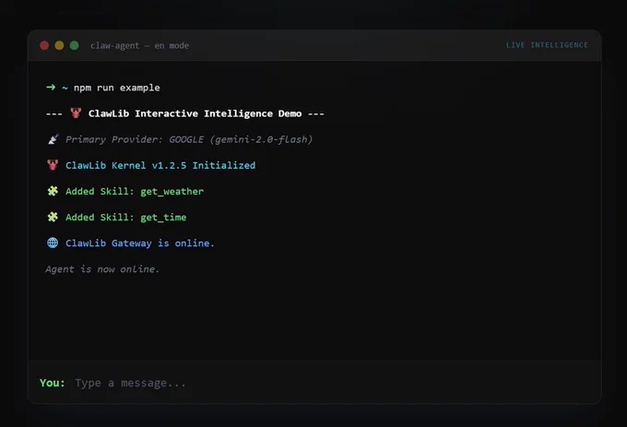Click the puzzle icon beside get_time
Image resolution: width=627 pixels, height=427 pixels.
53,217
